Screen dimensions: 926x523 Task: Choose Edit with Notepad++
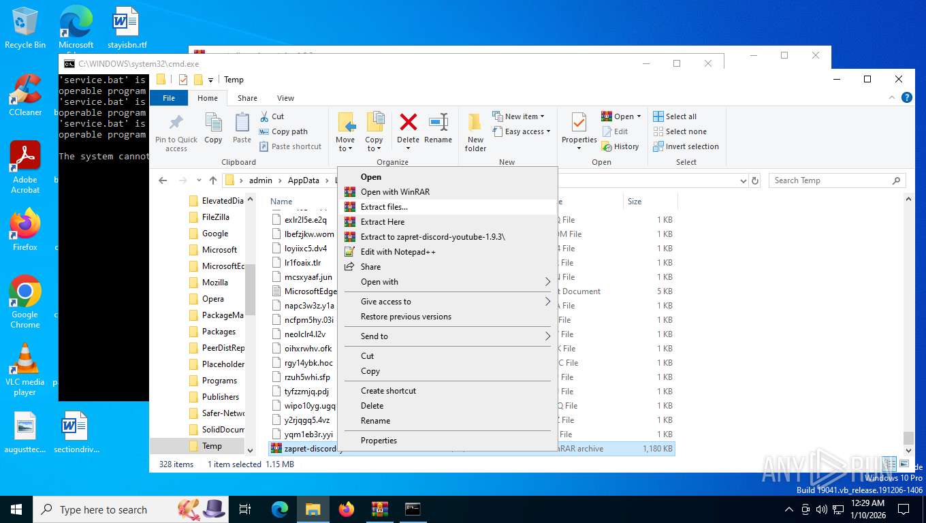(x=447, y=251)
